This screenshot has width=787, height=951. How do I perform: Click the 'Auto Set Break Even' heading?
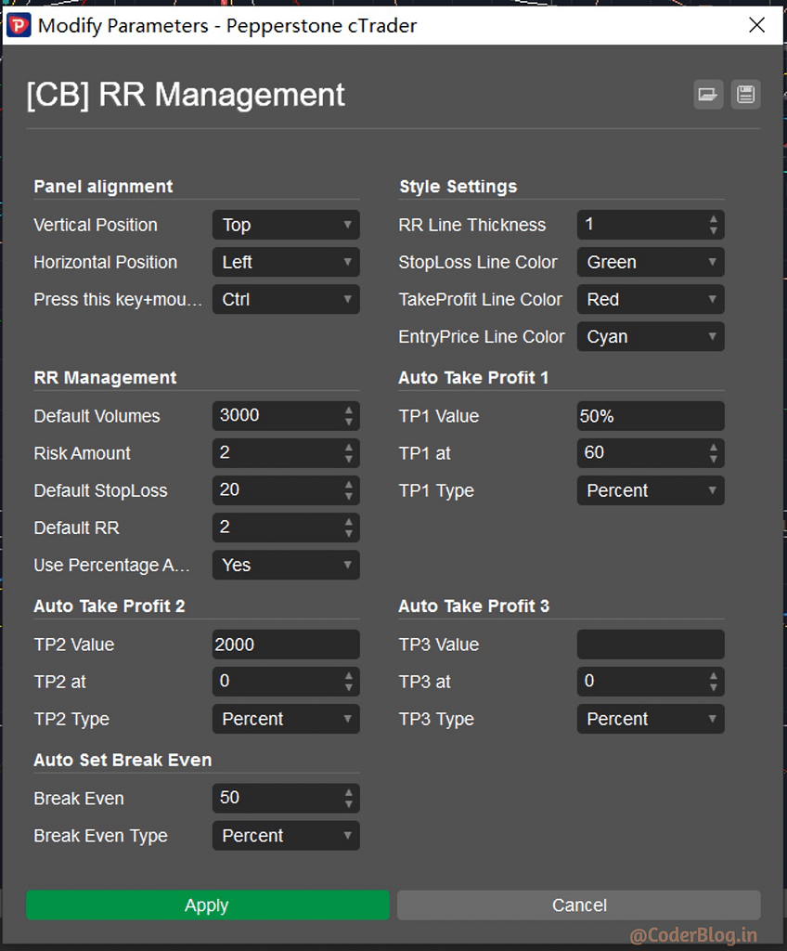(123, 760)
